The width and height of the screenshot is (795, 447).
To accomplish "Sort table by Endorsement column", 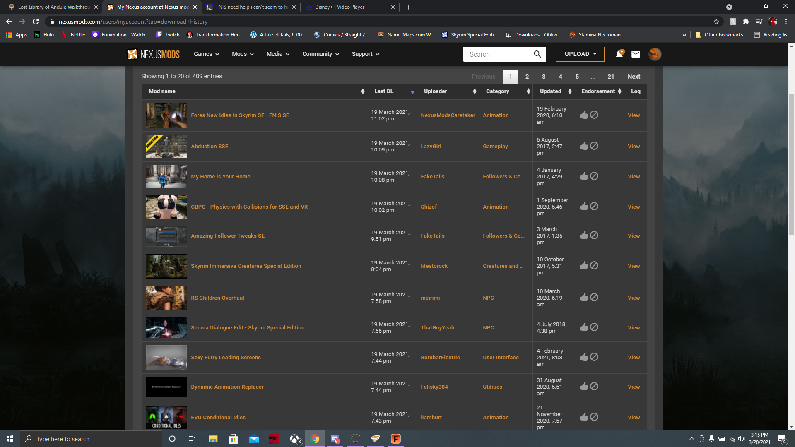I will pos(599,91).
